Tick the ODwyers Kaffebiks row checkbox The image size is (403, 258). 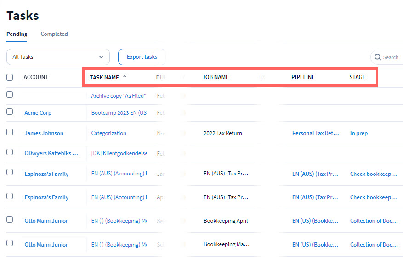tap(10, 152)
